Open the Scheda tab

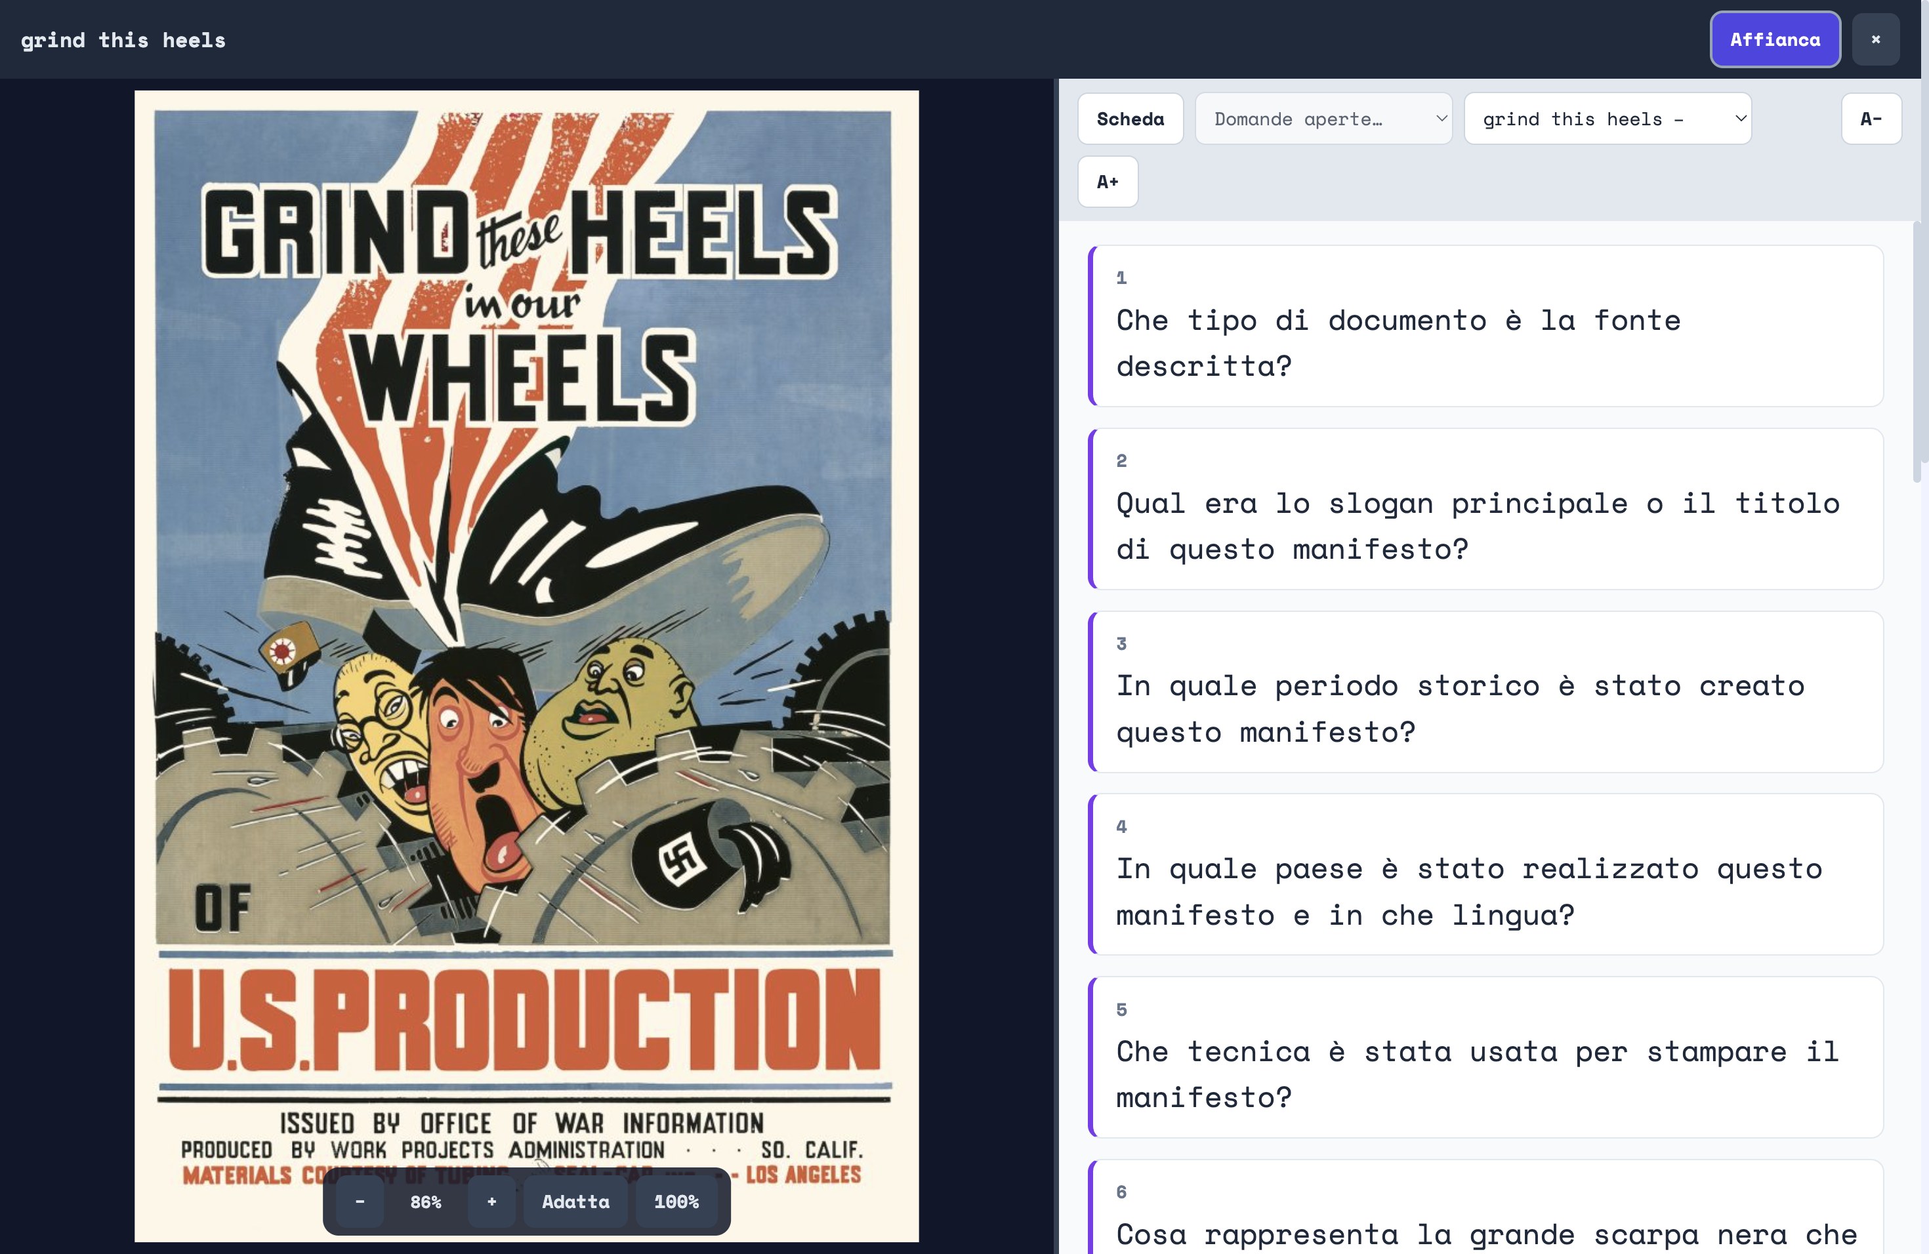pos(1130,119)
